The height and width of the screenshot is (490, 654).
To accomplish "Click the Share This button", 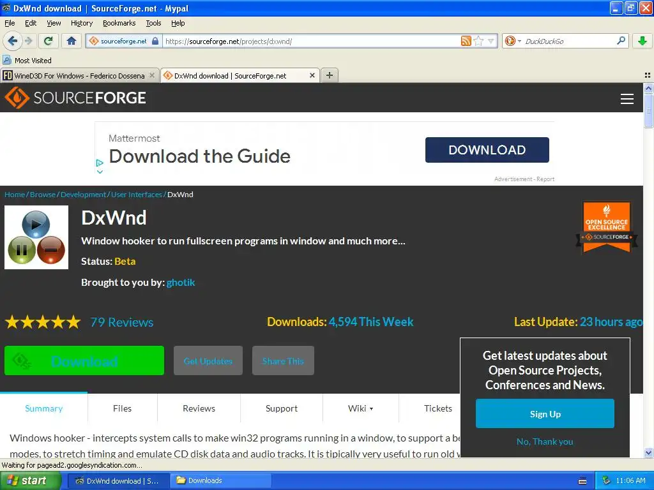I will 283,360.
